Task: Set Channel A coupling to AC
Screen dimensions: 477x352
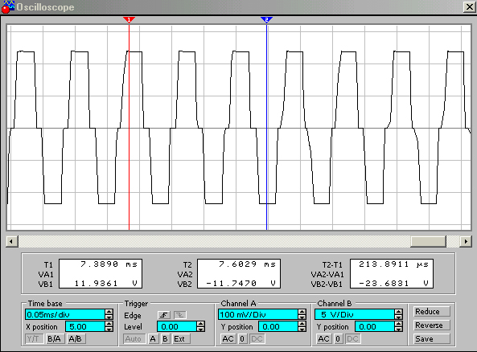Action: (x=228, y=338)
